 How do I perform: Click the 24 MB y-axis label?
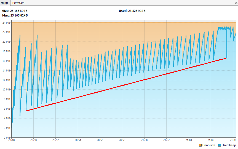point(6,23)
